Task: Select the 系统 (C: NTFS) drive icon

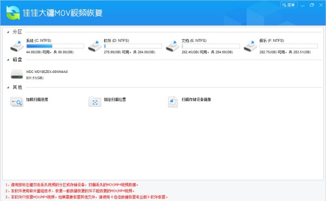Action: (x=17, y=46)
